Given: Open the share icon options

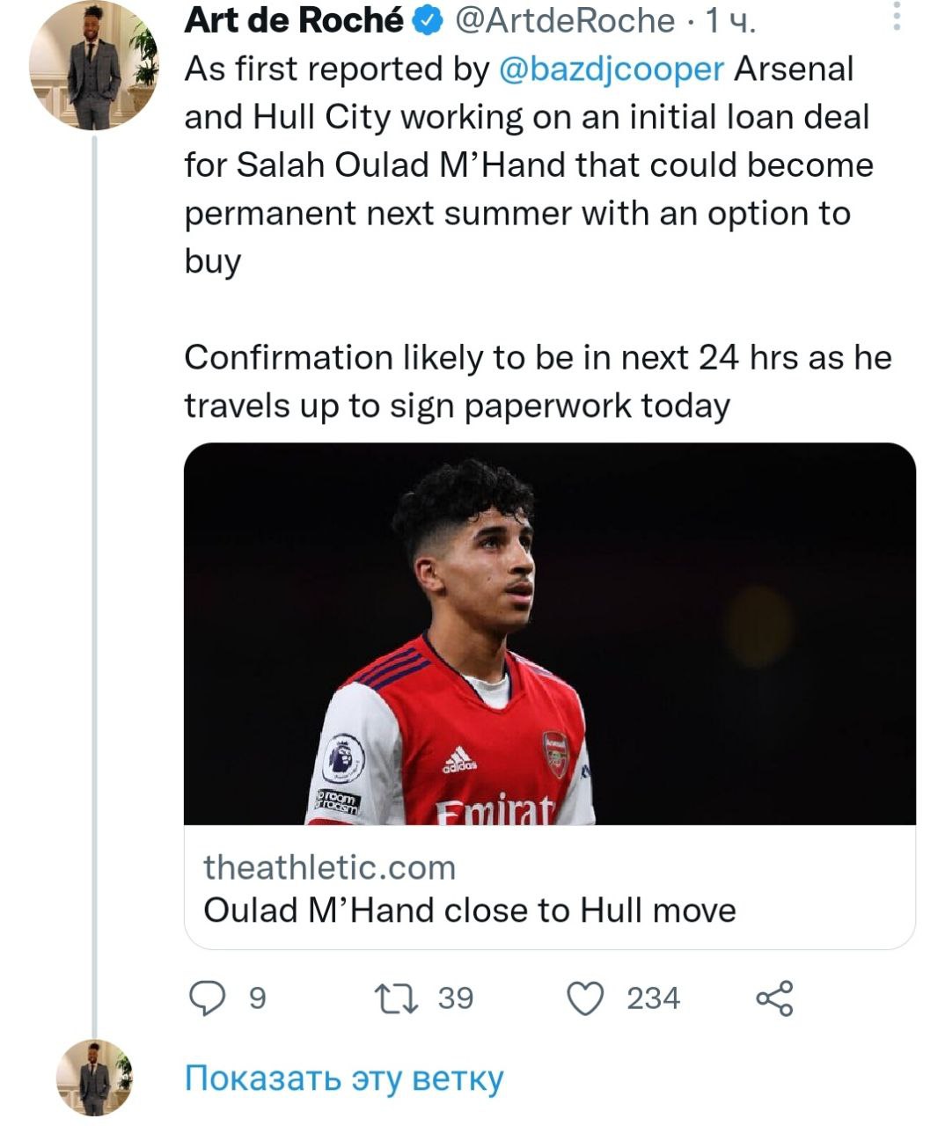Looking at the screenshot, I should 774,998.
